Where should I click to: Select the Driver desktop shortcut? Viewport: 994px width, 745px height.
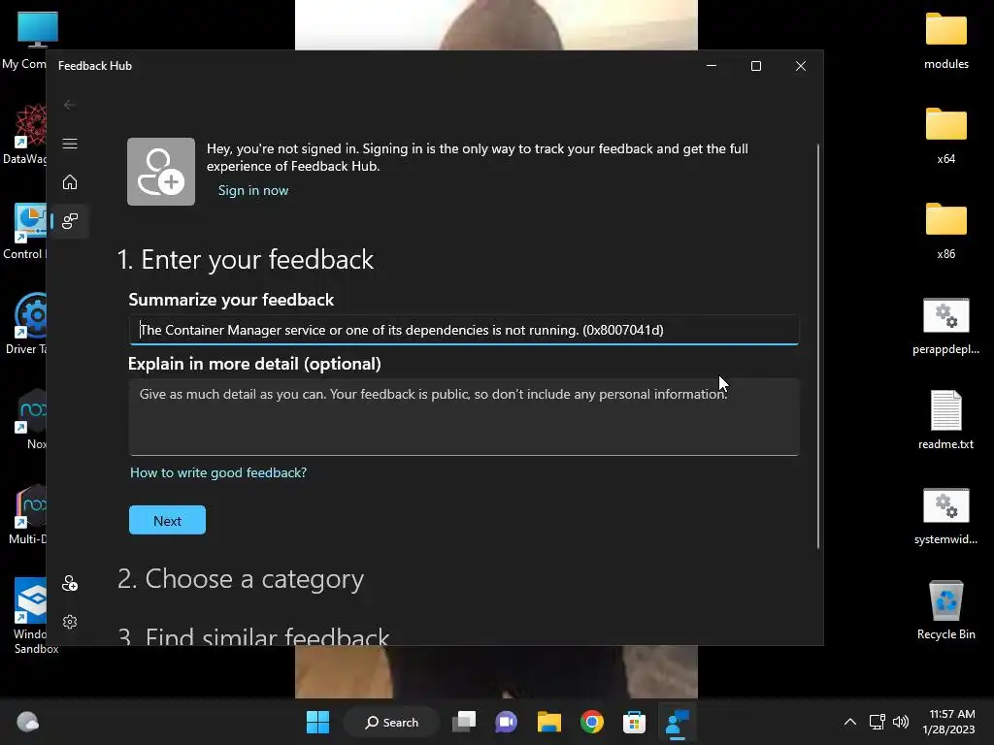(26, 323)
